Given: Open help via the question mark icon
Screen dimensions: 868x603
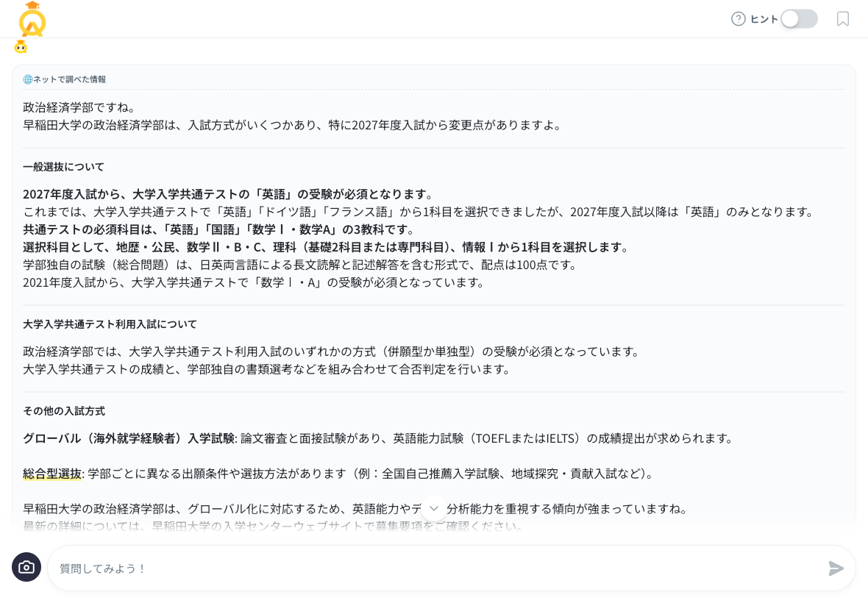Looking at the screenshot, I should 739,19.
